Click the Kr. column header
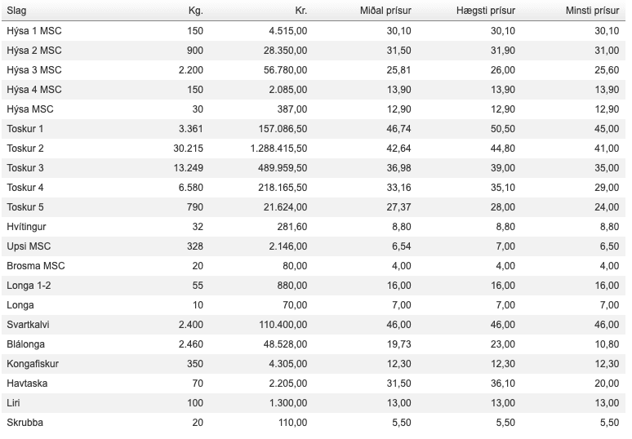This screenshot has height=439, width=632. [x=300, y=11]
